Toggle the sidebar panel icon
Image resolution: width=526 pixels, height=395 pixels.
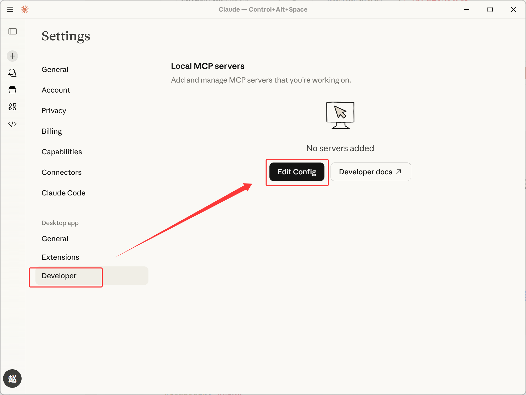tap(12, 31)
